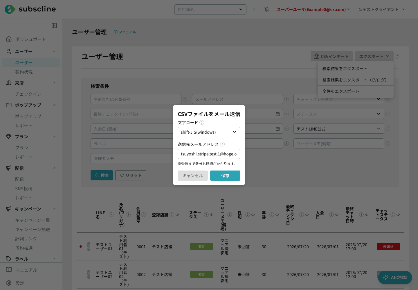Toggle dark mode moon icon
The width and height of the screenshot is (418, 290).
tap(254, 9)
